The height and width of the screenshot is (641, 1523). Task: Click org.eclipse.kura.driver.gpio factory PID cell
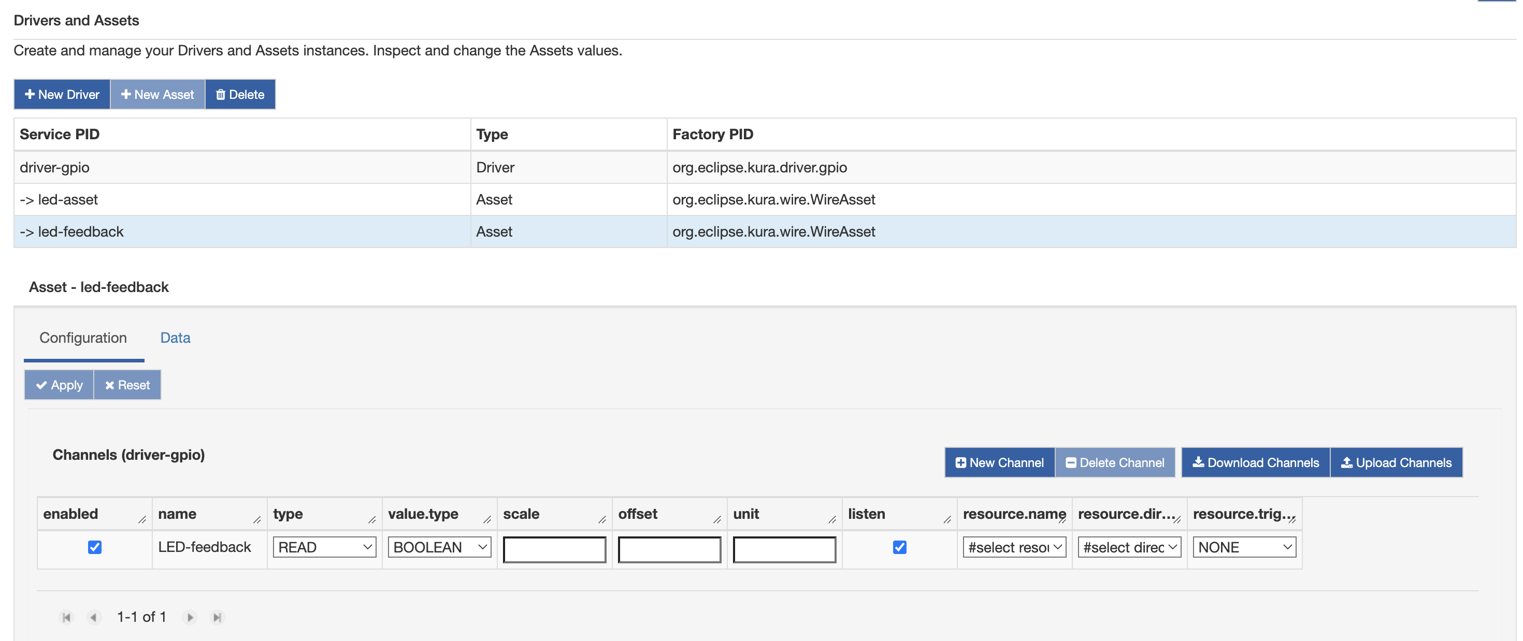[x=1091, y=167]
